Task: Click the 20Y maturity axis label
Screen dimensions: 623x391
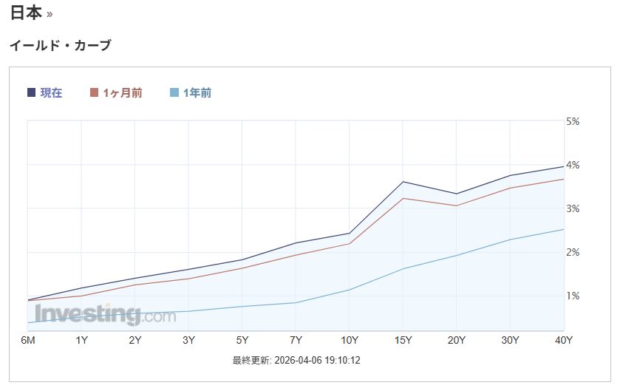Action: (x=456, y=340)
